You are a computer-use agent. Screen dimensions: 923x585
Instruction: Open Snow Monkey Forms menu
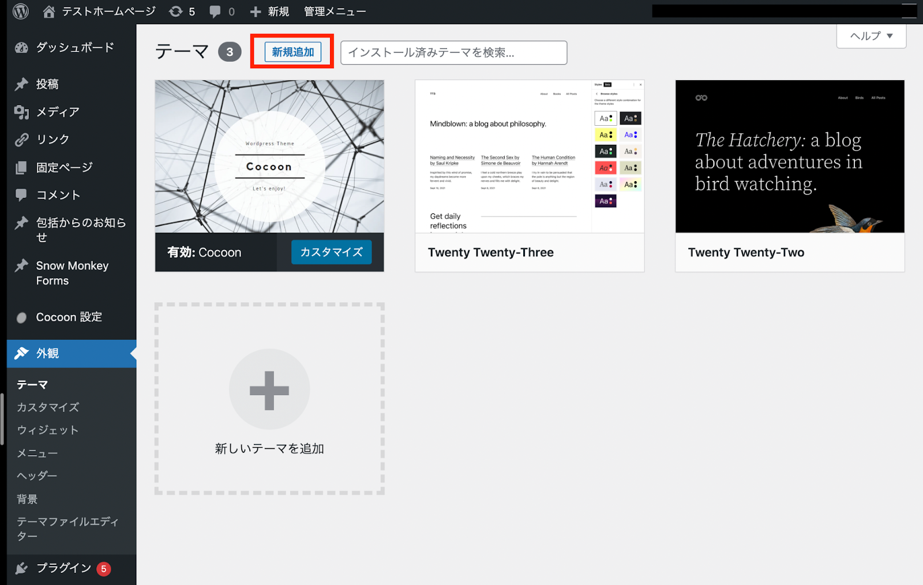[x=72, y=273]
